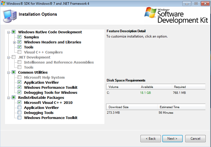Select the 'Visual C++ Compilers' label
The height and width of the screenshot is (147, 211).
pos(43,52)
